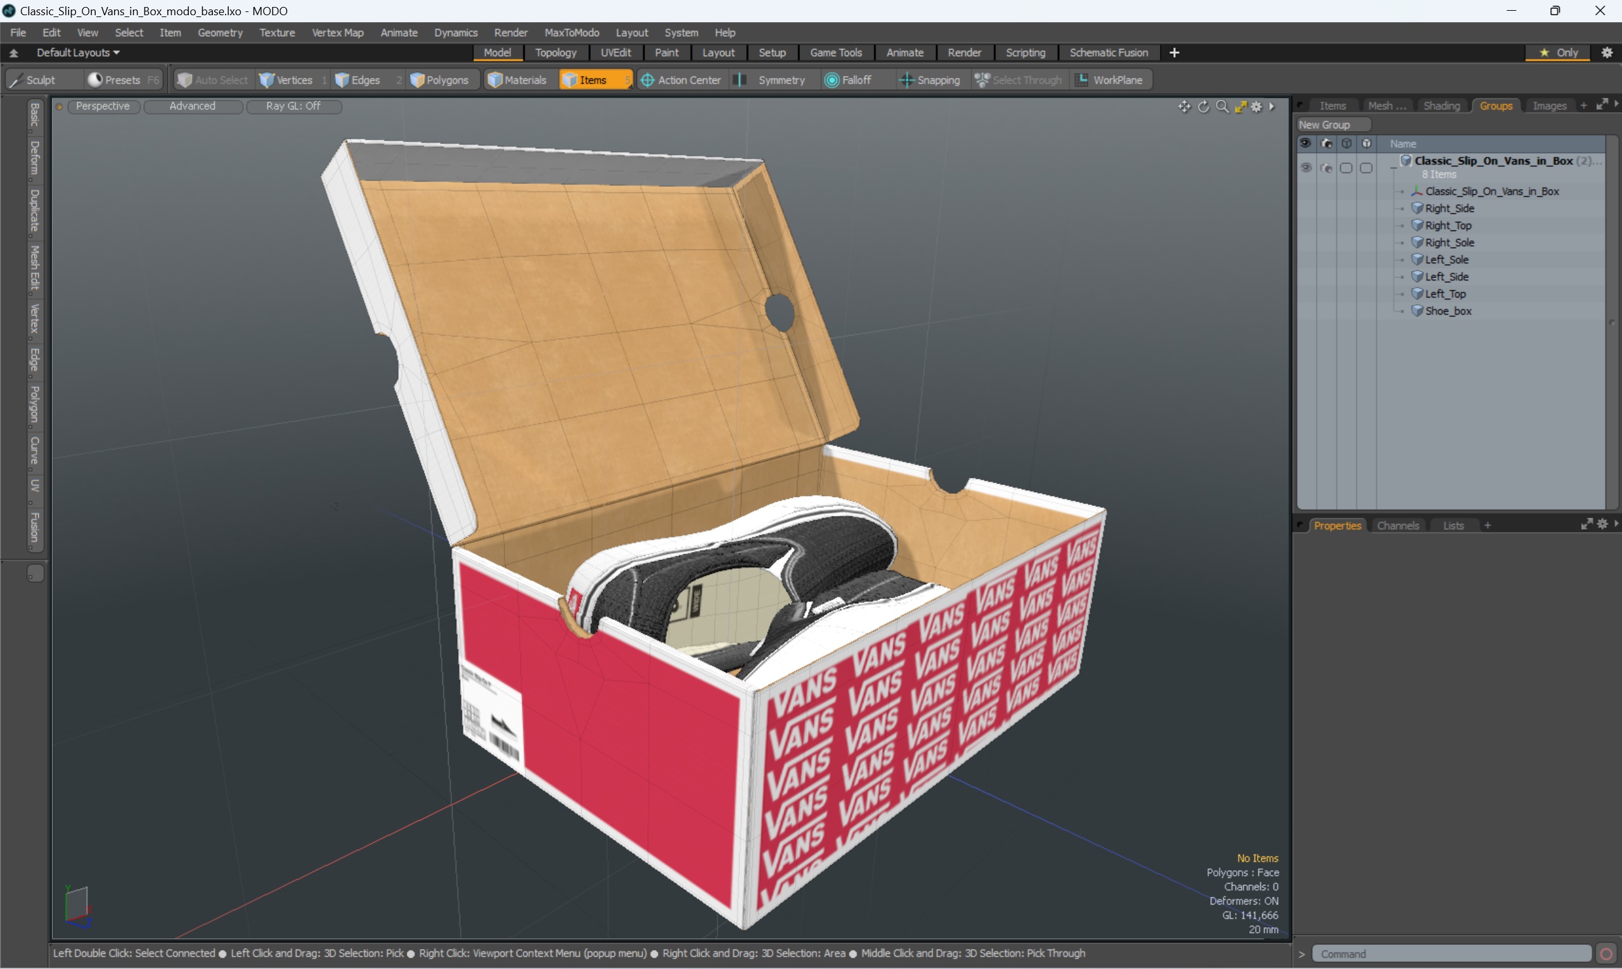Add new layout tab plus button
The height and width of the screenshot is (969, 1622).
(x=1175, y=52)
